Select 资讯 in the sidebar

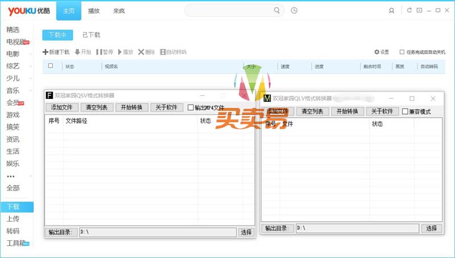[x=13, y=139]
